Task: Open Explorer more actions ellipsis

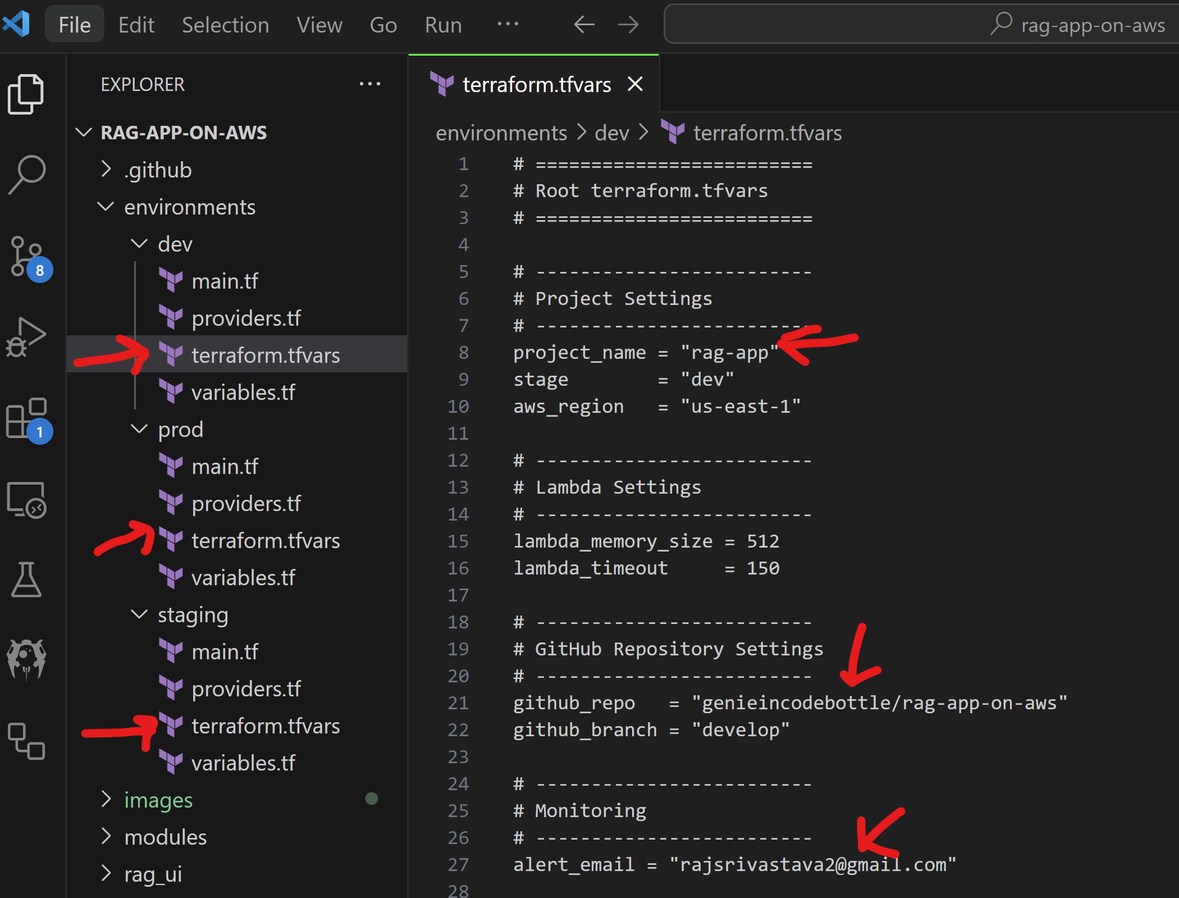Action: [x=369, y=84]
